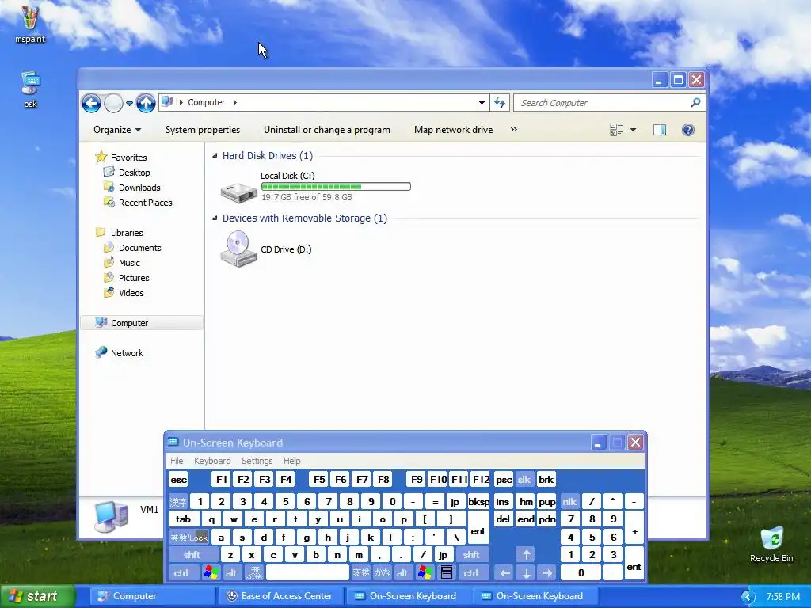The image size is (811, 608).
Task: Switch to Computer taskbar item
Action: (x=153, y=596)
